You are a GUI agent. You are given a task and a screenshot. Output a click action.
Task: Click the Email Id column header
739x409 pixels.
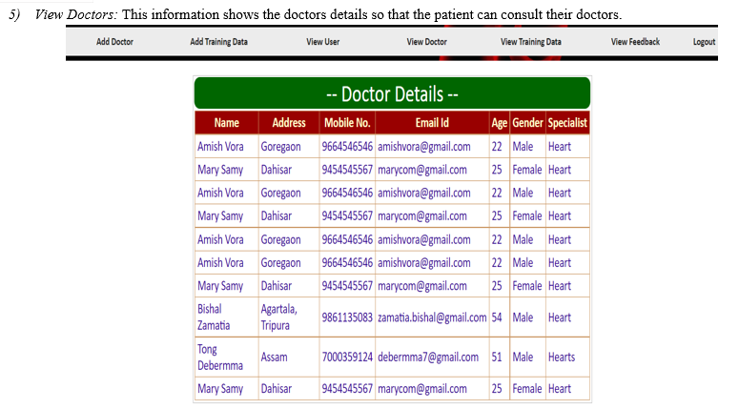point(432,123)
